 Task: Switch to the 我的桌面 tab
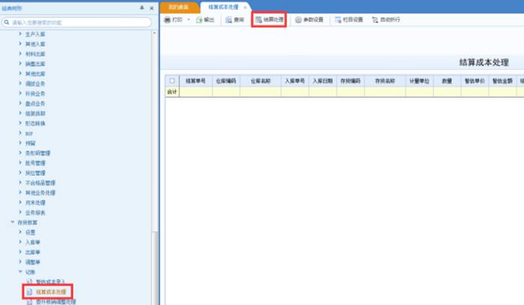pos(179,7)
